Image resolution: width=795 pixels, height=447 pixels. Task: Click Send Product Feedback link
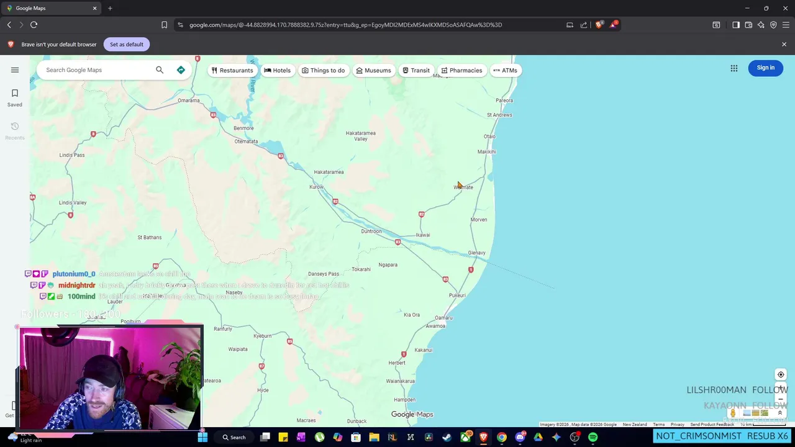[712, 425]
